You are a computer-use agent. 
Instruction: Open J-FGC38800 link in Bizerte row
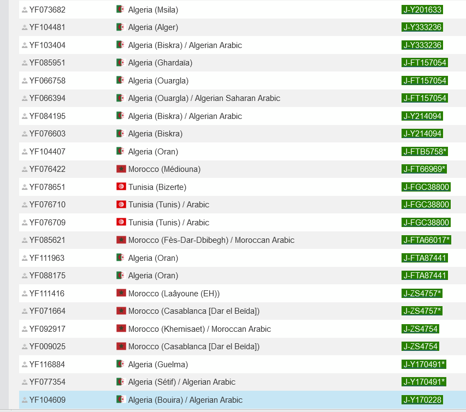[426, 187]
